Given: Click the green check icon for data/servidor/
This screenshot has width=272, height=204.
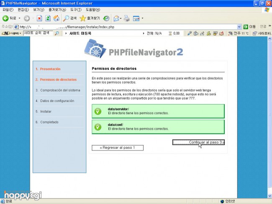Looking at the screenshot, I should [98, 111].
